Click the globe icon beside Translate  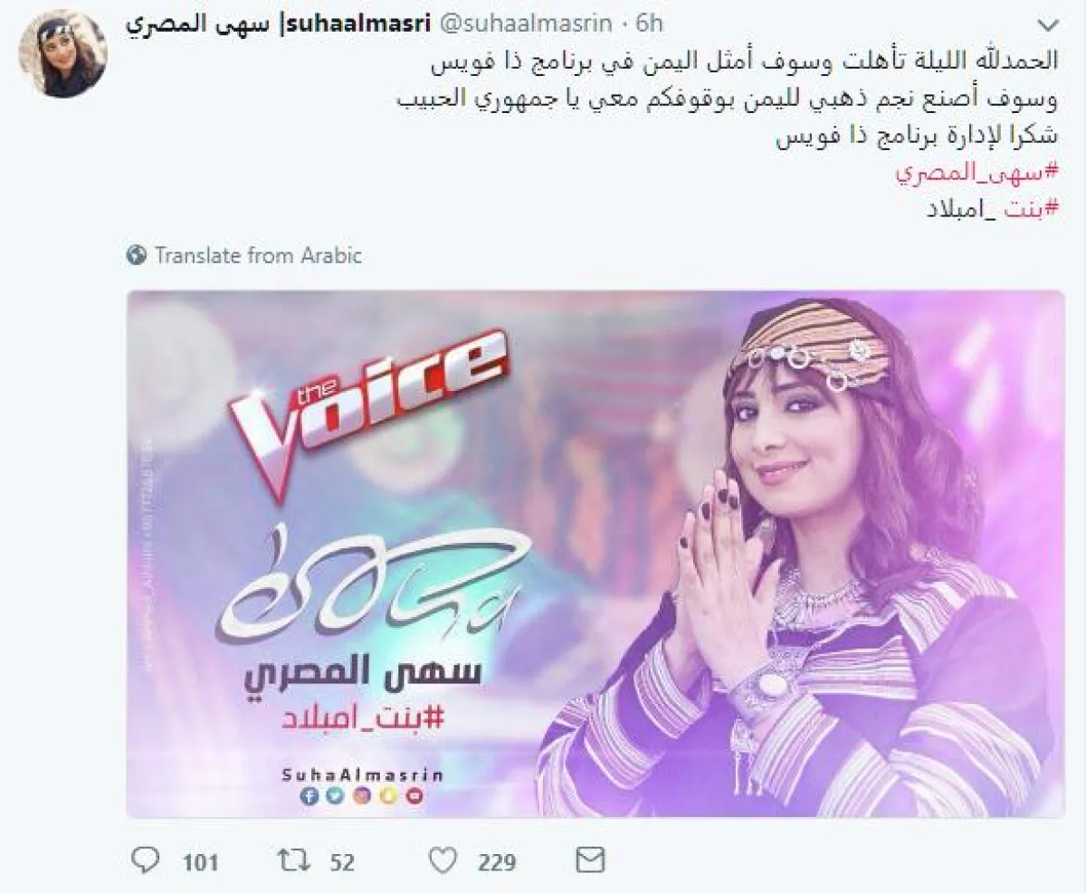pyautogui.click(x=138, y=256)
